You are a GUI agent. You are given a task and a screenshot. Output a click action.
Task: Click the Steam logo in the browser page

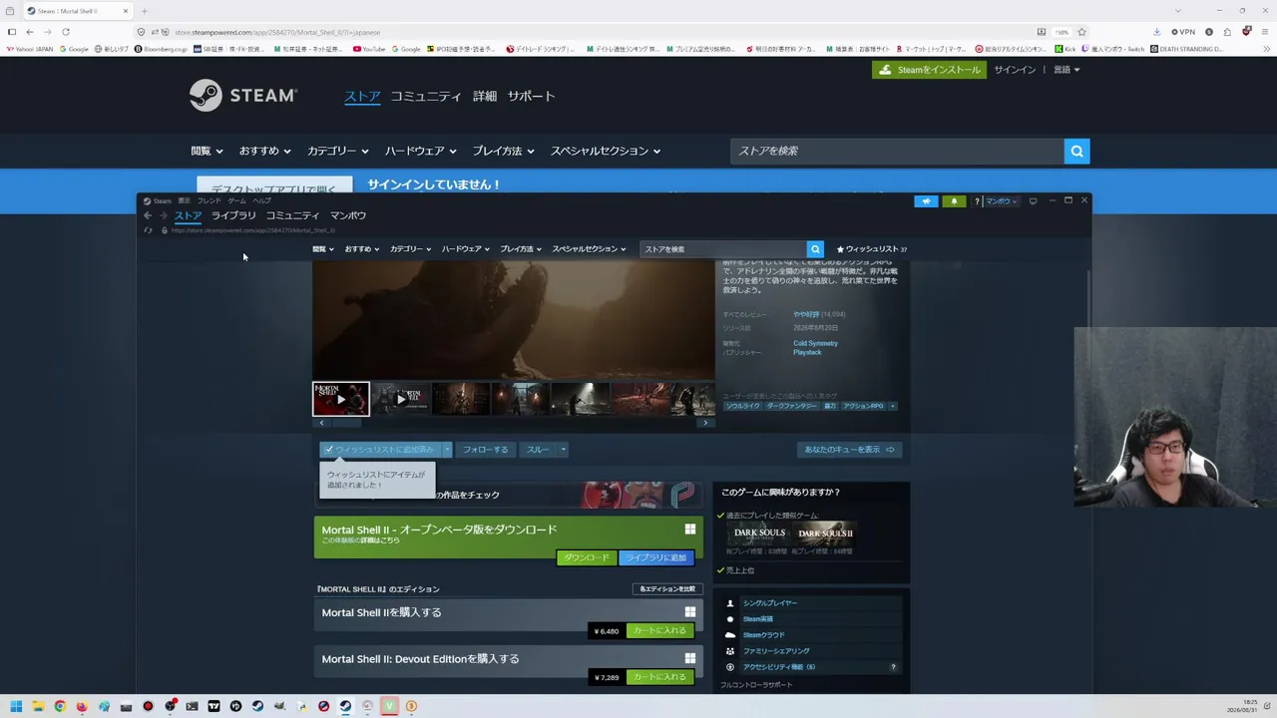tap(243, 96)
